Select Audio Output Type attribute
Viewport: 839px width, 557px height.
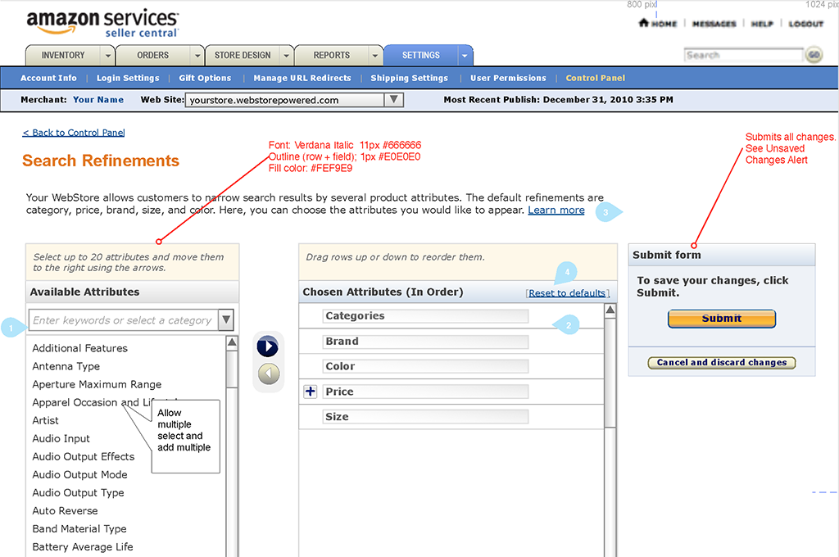[78, 493]
